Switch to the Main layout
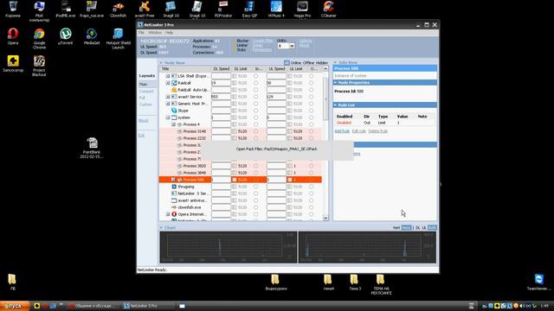 tap(143, 85)
